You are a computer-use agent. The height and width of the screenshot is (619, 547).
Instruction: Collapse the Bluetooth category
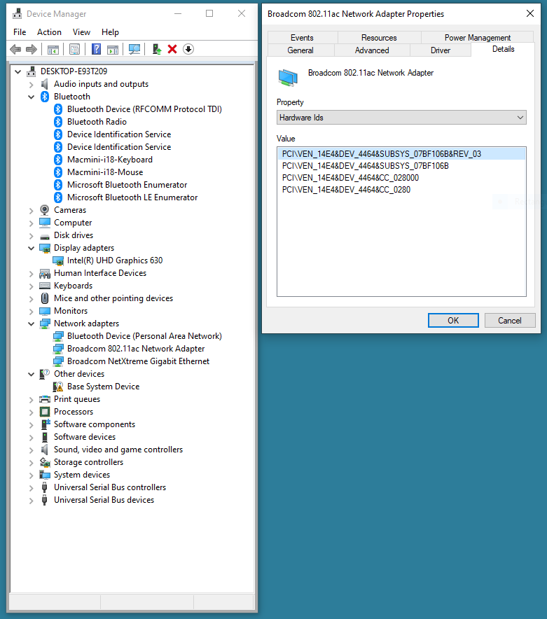(x=32, y=97)
